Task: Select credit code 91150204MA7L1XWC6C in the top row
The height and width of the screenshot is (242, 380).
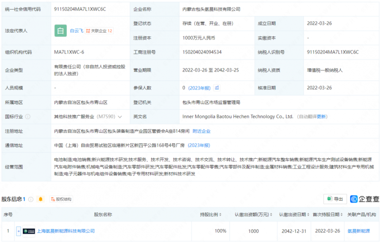Action: [x=80, y=9]
